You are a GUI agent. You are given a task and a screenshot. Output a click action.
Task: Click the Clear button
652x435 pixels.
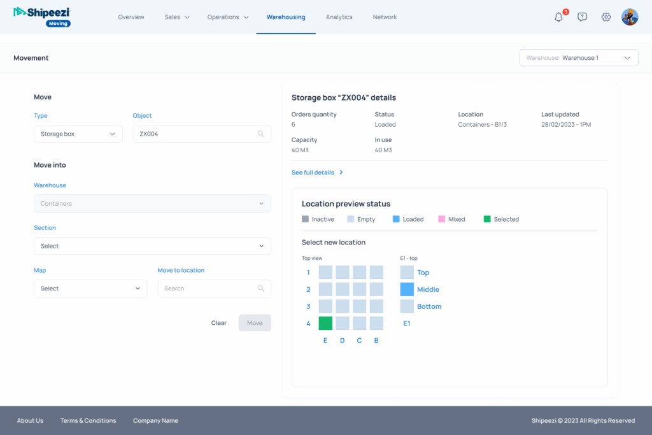pyautogui.click(x=218, y=323)
